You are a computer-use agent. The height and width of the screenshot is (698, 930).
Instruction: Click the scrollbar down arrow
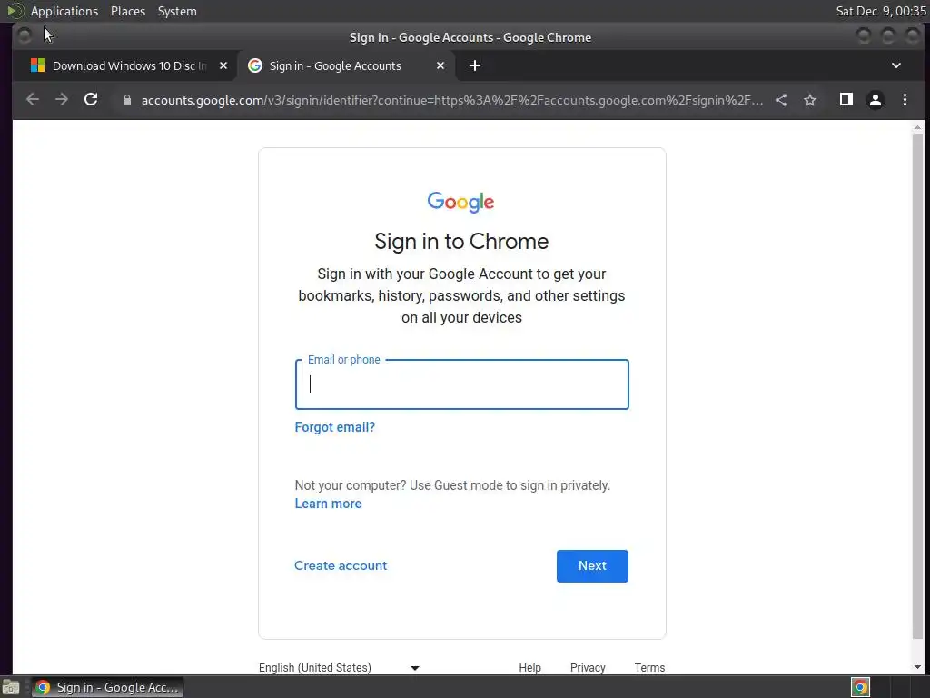[917, 667]
